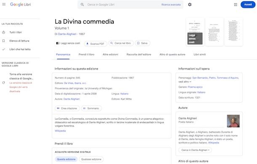Image resolution: width=257 pixels, height=164 pixels.
Task: Click the Salva button
Action: pos(142,43)
